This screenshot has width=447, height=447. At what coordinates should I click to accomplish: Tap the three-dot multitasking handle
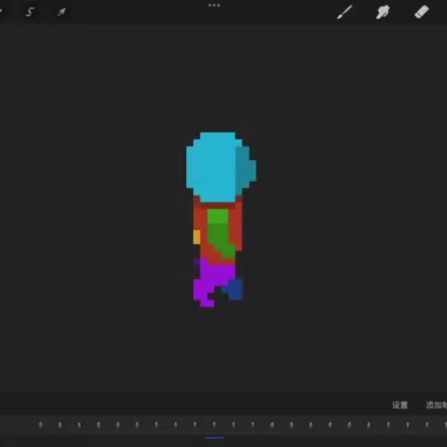[x=214, y=6]
